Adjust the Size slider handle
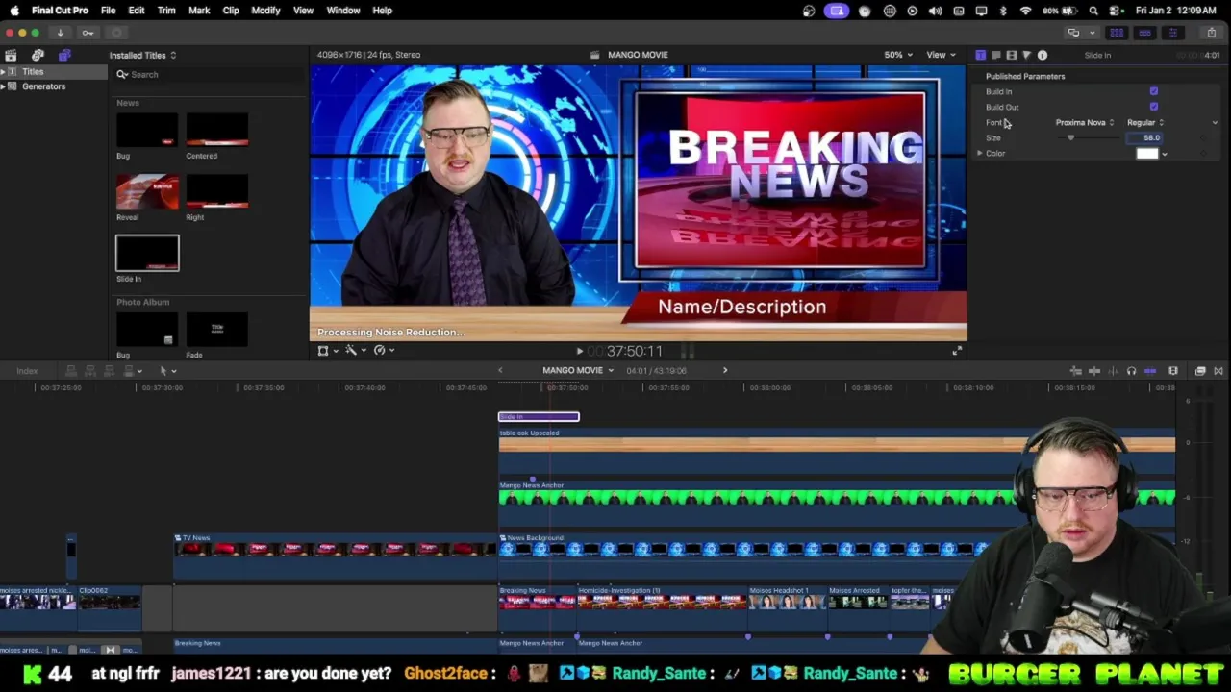 [x=1070, y=138]
